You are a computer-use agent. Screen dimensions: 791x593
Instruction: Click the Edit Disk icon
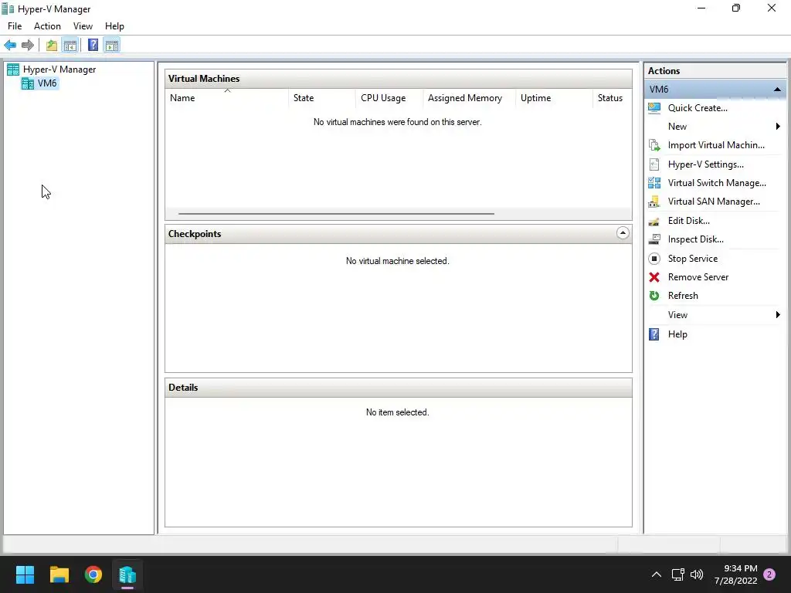(654, 221)
